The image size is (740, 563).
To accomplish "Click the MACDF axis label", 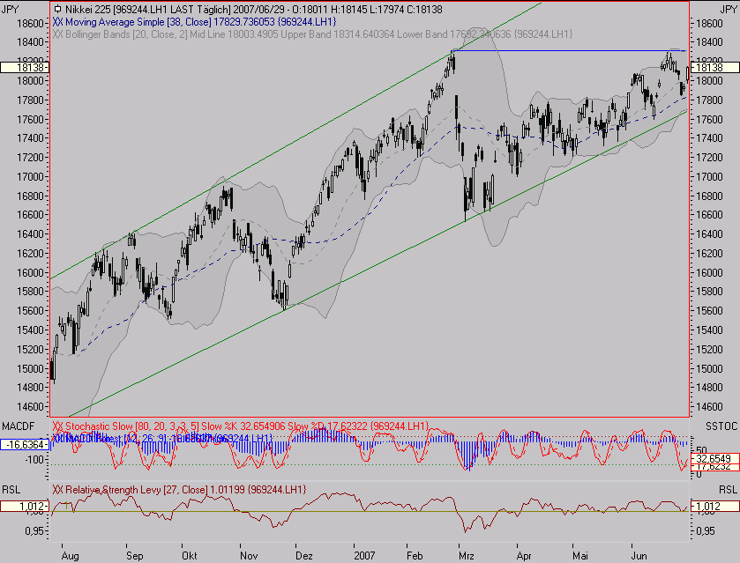I will pos(18,426).
